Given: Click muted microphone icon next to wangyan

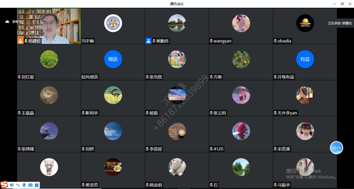Looking at the screenshot, I should pos(211,41).
